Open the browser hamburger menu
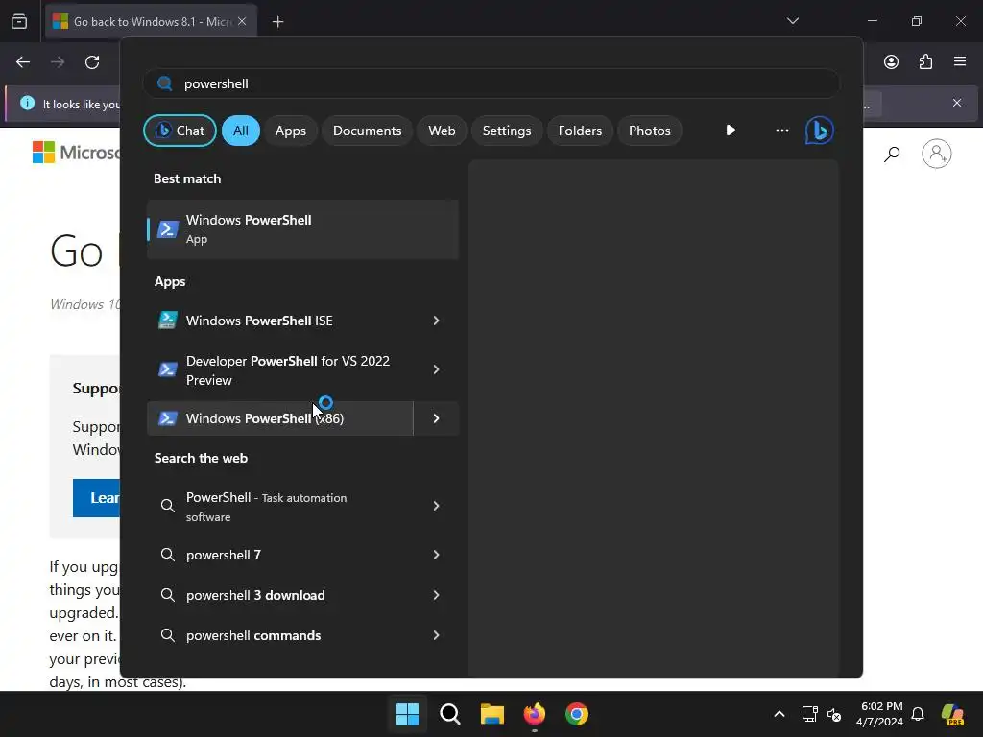The width and height of the screenshot is (983, 737). pos(960,61)
